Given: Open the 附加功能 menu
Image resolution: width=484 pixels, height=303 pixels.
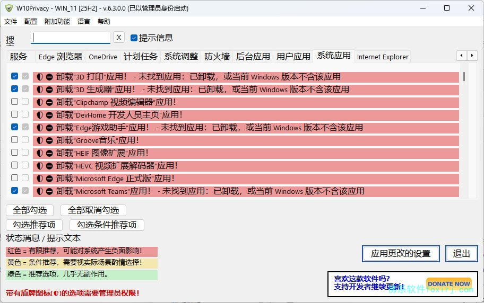Looking at the screenshot, I should [x=57, y=22].
